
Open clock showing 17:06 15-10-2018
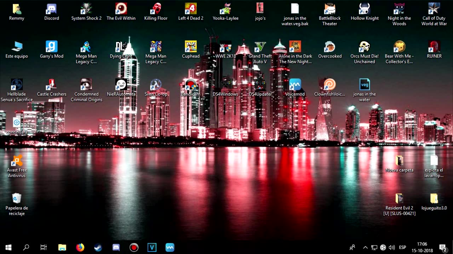(x=422, y=247)
